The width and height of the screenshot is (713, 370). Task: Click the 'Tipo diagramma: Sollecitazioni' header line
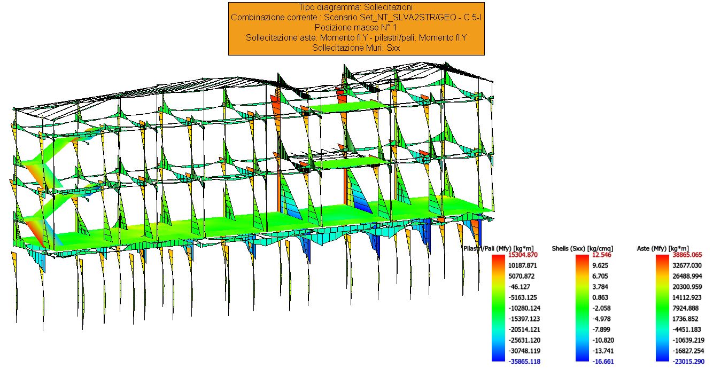pyautogui.click(x=356, y=7)
